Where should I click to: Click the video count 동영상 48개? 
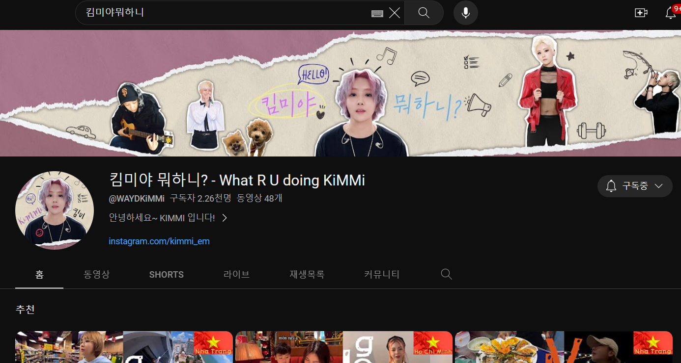point(259,199)
